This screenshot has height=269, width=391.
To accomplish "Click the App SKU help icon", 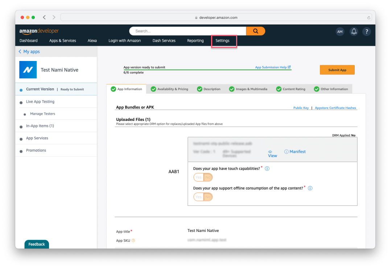I will 133,241.
